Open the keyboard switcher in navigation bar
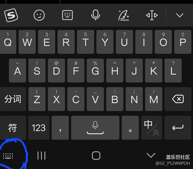Image resolution: width=193 pixels, height=169 pixels. (x=8, y=156)
